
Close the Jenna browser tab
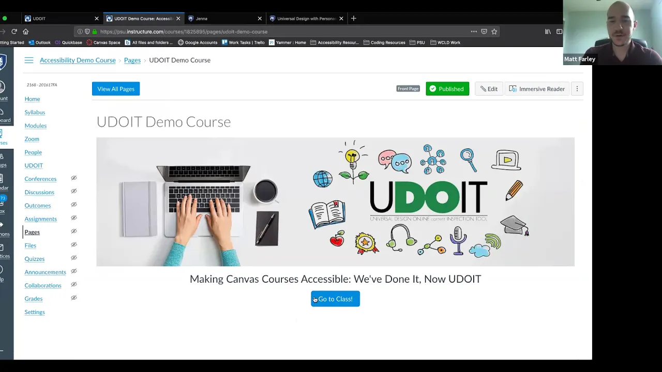(260, 19)
